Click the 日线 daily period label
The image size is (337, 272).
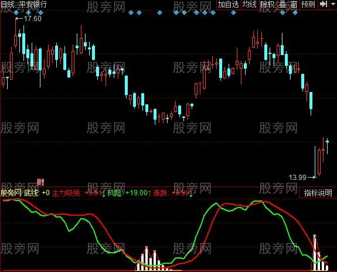8,4
